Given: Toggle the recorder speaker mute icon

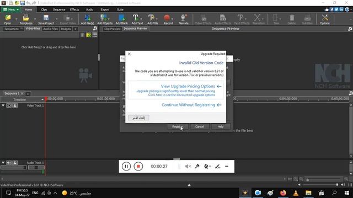Looking at the screenshot, I should [x=188, y=166].
